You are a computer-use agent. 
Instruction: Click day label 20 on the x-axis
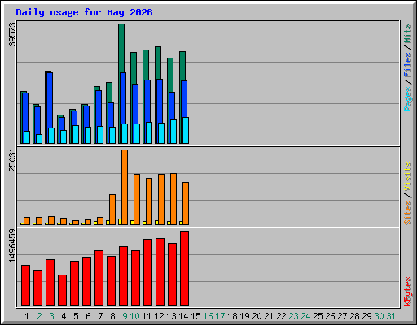257,316
